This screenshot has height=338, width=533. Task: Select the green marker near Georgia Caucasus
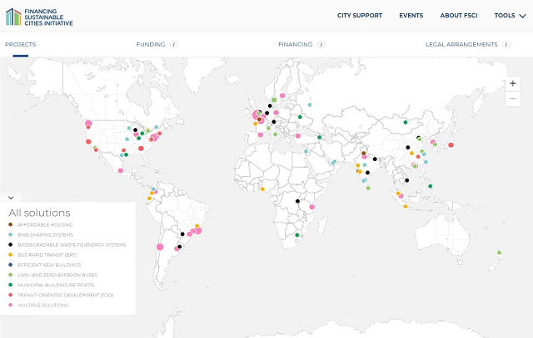point(320,137)
